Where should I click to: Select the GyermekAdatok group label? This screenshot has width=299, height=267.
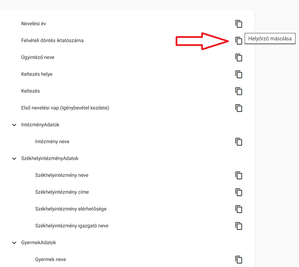click(39, 242)
